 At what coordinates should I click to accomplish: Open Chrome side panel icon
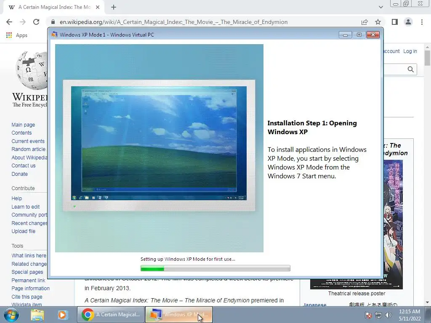[395, 22]
